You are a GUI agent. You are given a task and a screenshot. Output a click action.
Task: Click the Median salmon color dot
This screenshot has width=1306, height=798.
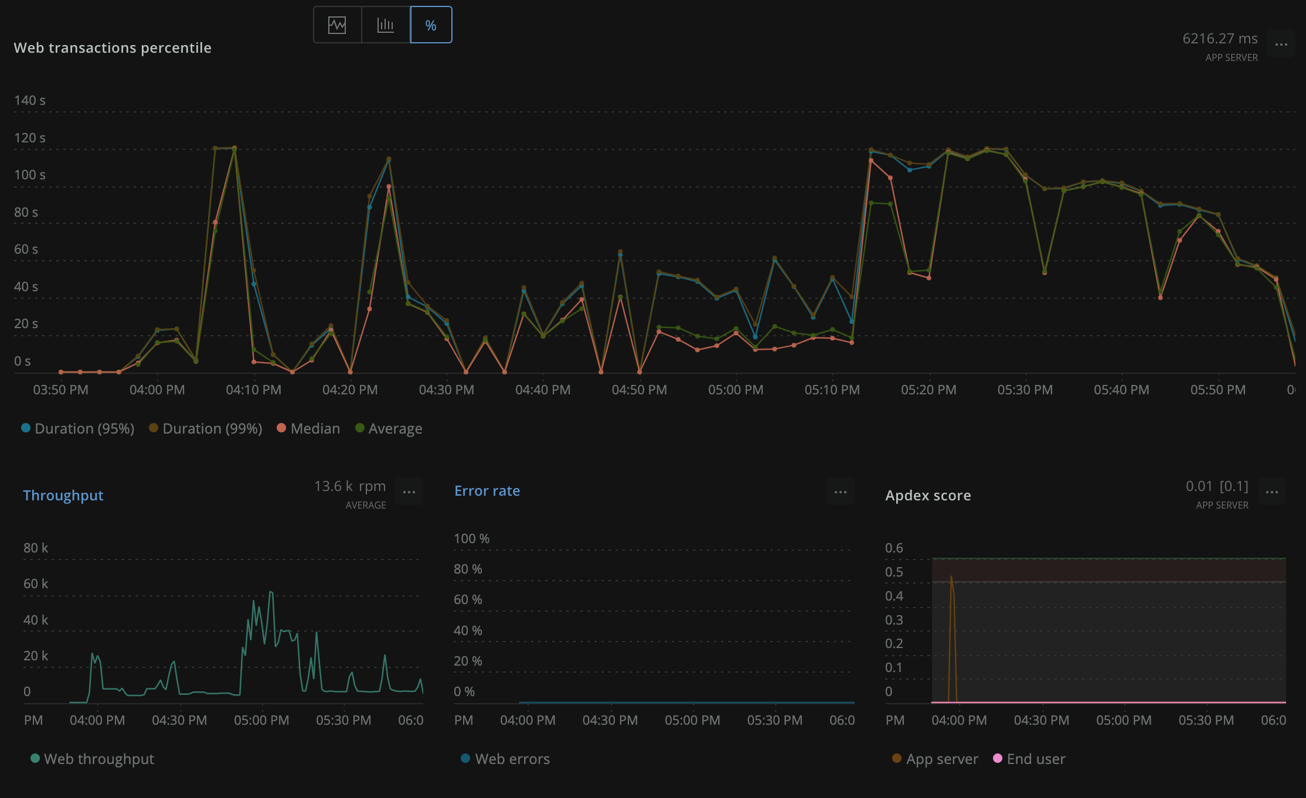click(281, 428)
